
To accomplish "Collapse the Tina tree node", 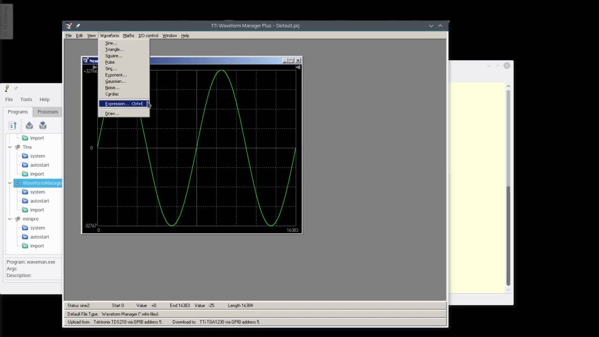I will pos(10,147).
